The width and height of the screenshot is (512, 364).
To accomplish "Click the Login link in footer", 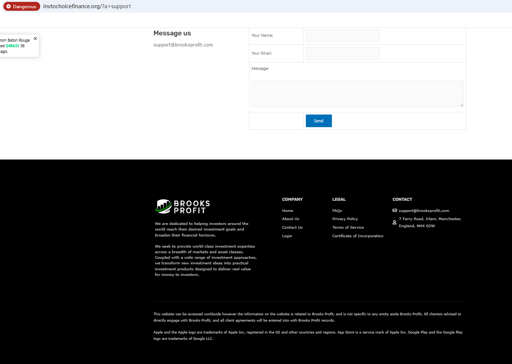I will (x=287, y=236).
